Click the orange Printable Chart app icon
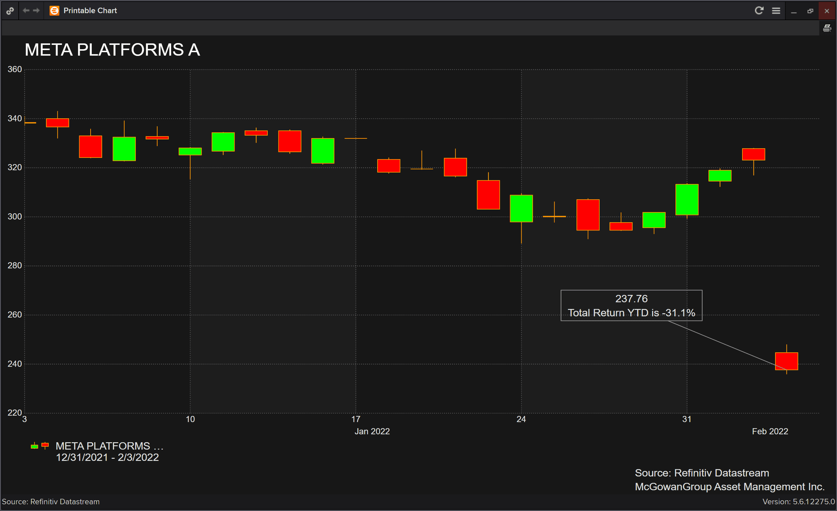 tap(54, 11)
